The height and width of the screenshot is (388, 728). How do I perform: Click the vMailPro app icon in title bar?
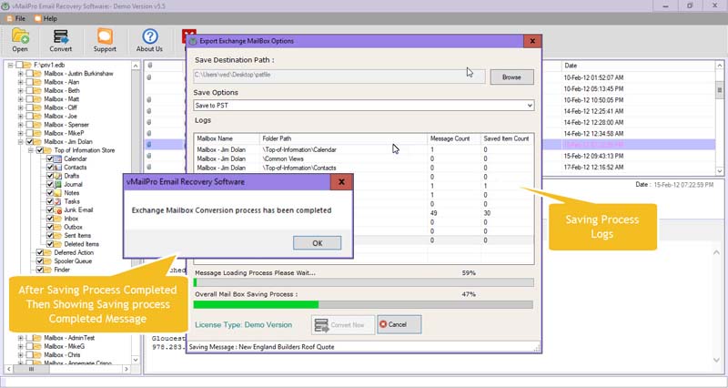coord(5,6)
